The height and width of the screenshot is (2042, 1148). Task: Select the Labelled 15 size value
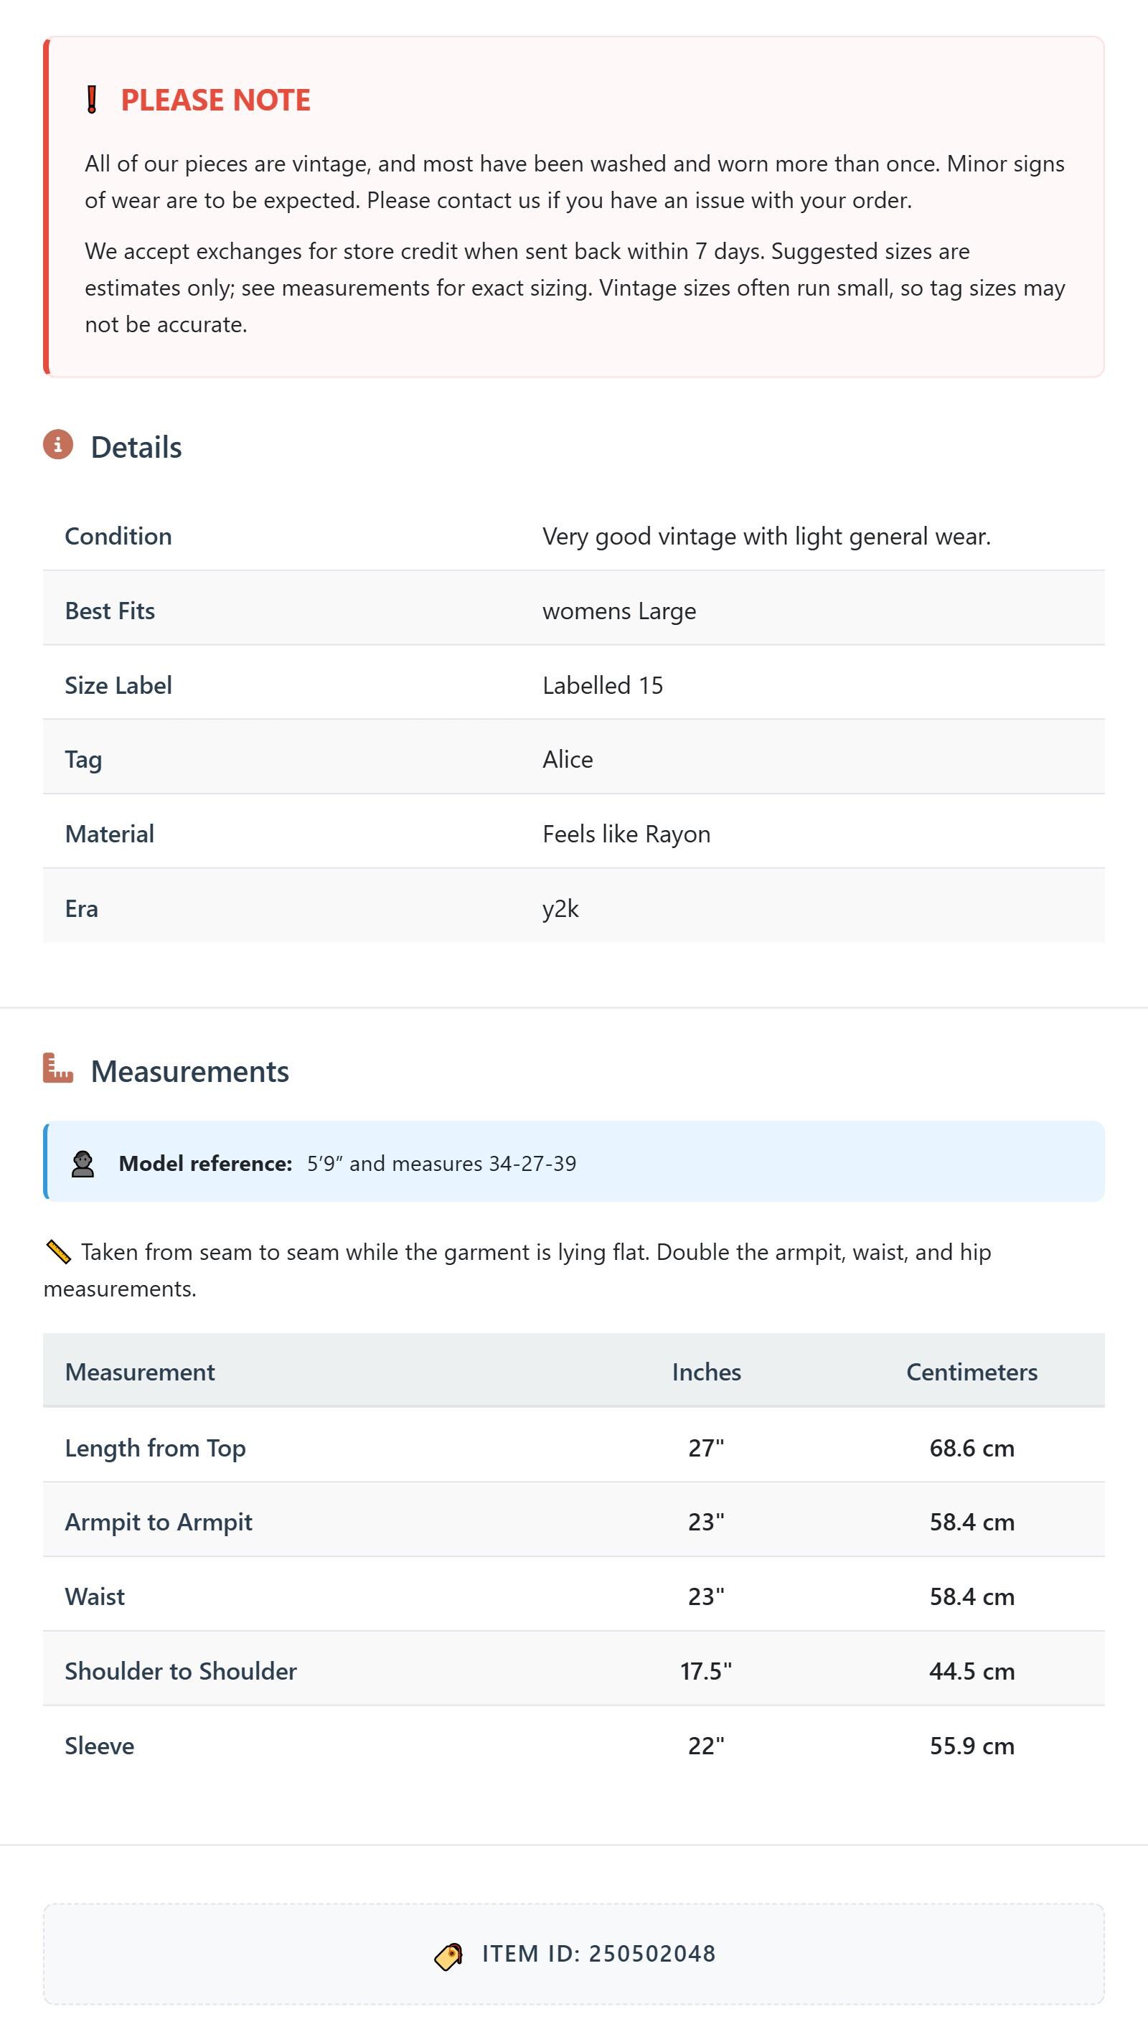[x=603, y=686]
